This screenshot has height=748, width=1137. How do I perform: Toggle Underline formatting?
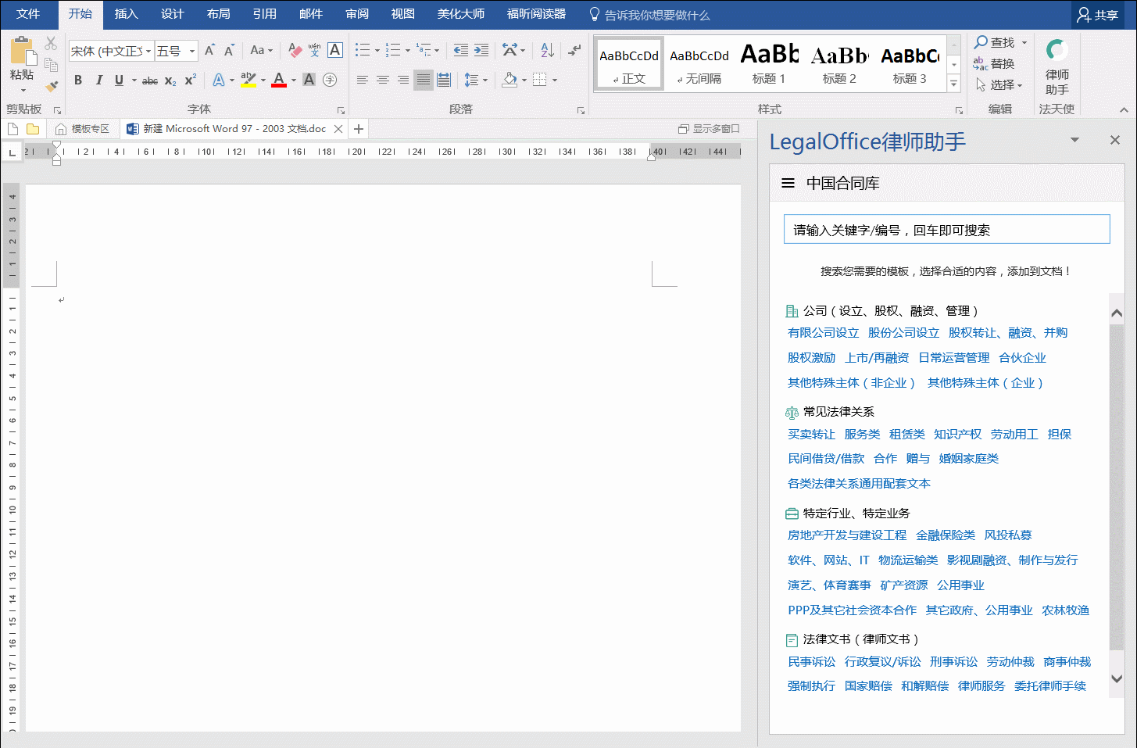tap(119, 80)
